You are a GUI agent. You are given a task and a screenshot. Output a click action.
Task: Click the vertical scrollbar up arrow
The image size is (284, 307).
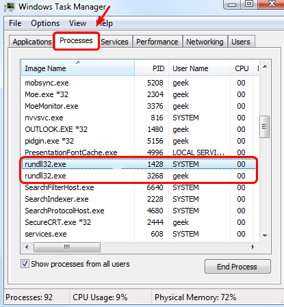(x=265, y=66)
